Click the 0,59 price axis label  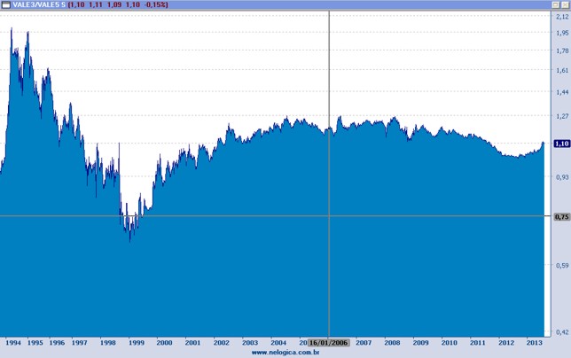click(560, 265)
